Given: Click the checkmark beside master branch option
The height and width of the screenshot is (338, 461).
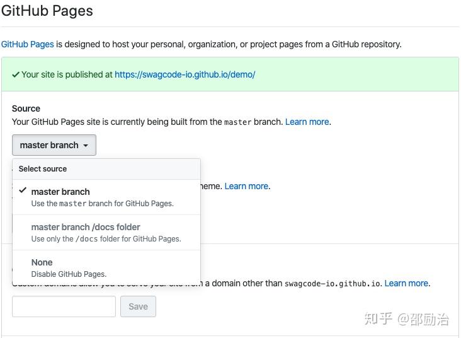Looking at the screenshot, I should click(x=23, y=190).
